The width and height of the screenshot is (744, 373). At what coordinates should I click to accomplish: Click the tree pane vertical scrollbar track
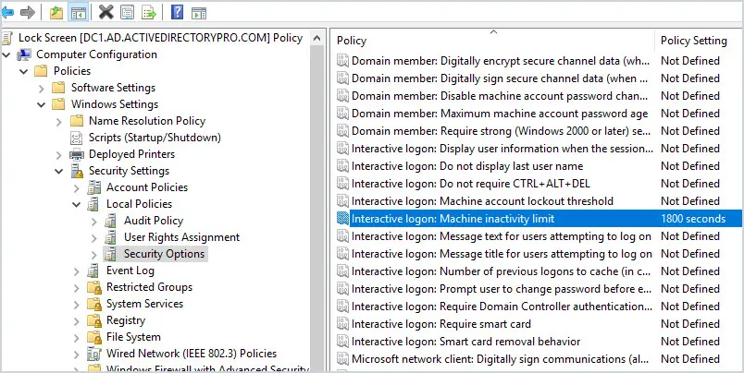pos(317,209)
